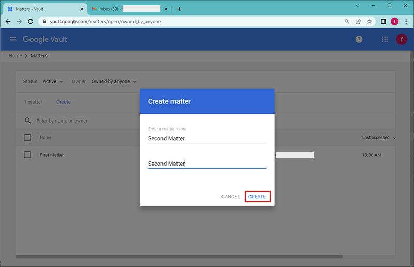Click the Google Vault logo
Screen dimensions: 414x267
45,39
